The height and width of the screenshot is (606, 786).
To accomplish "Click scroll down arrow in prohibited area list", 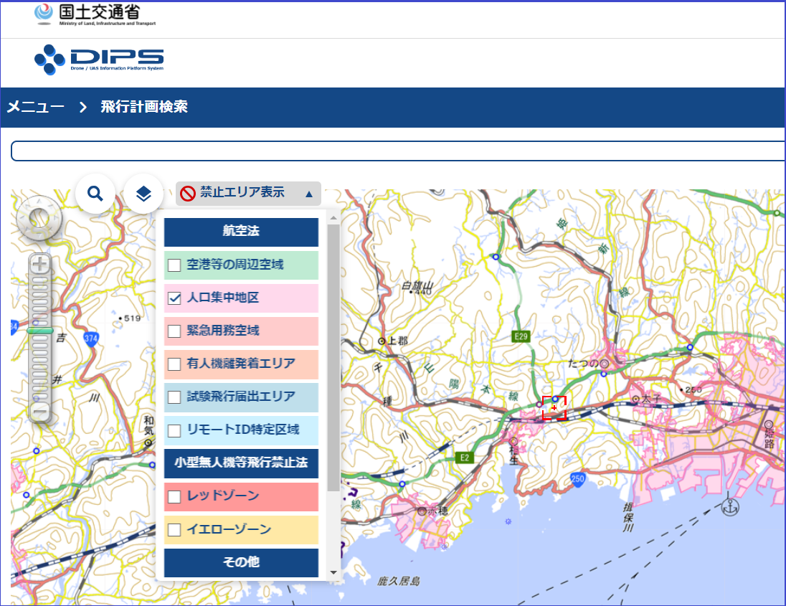I will pyautogui.click(x=333, y=572).
